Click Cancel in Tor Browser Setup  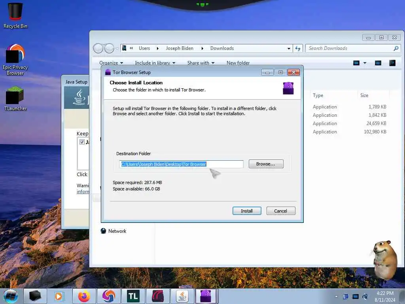[x=280, y=211]
